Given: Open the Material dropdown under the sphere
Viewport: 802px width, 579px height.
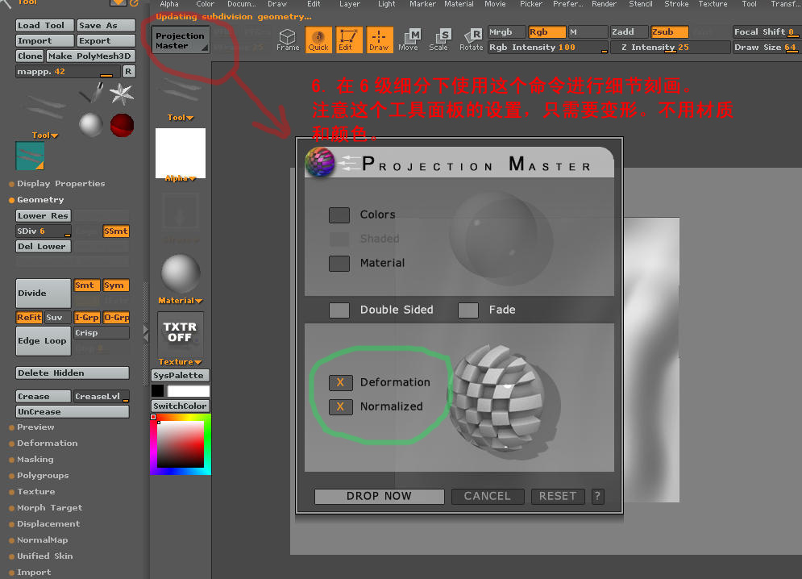Looking at the screenshot, I should 180,301.
